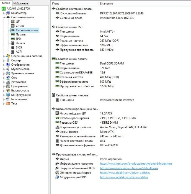The image size is (191, 194).
Task: Click the Безопасность shield icon
Action: [x=8, y=91]
